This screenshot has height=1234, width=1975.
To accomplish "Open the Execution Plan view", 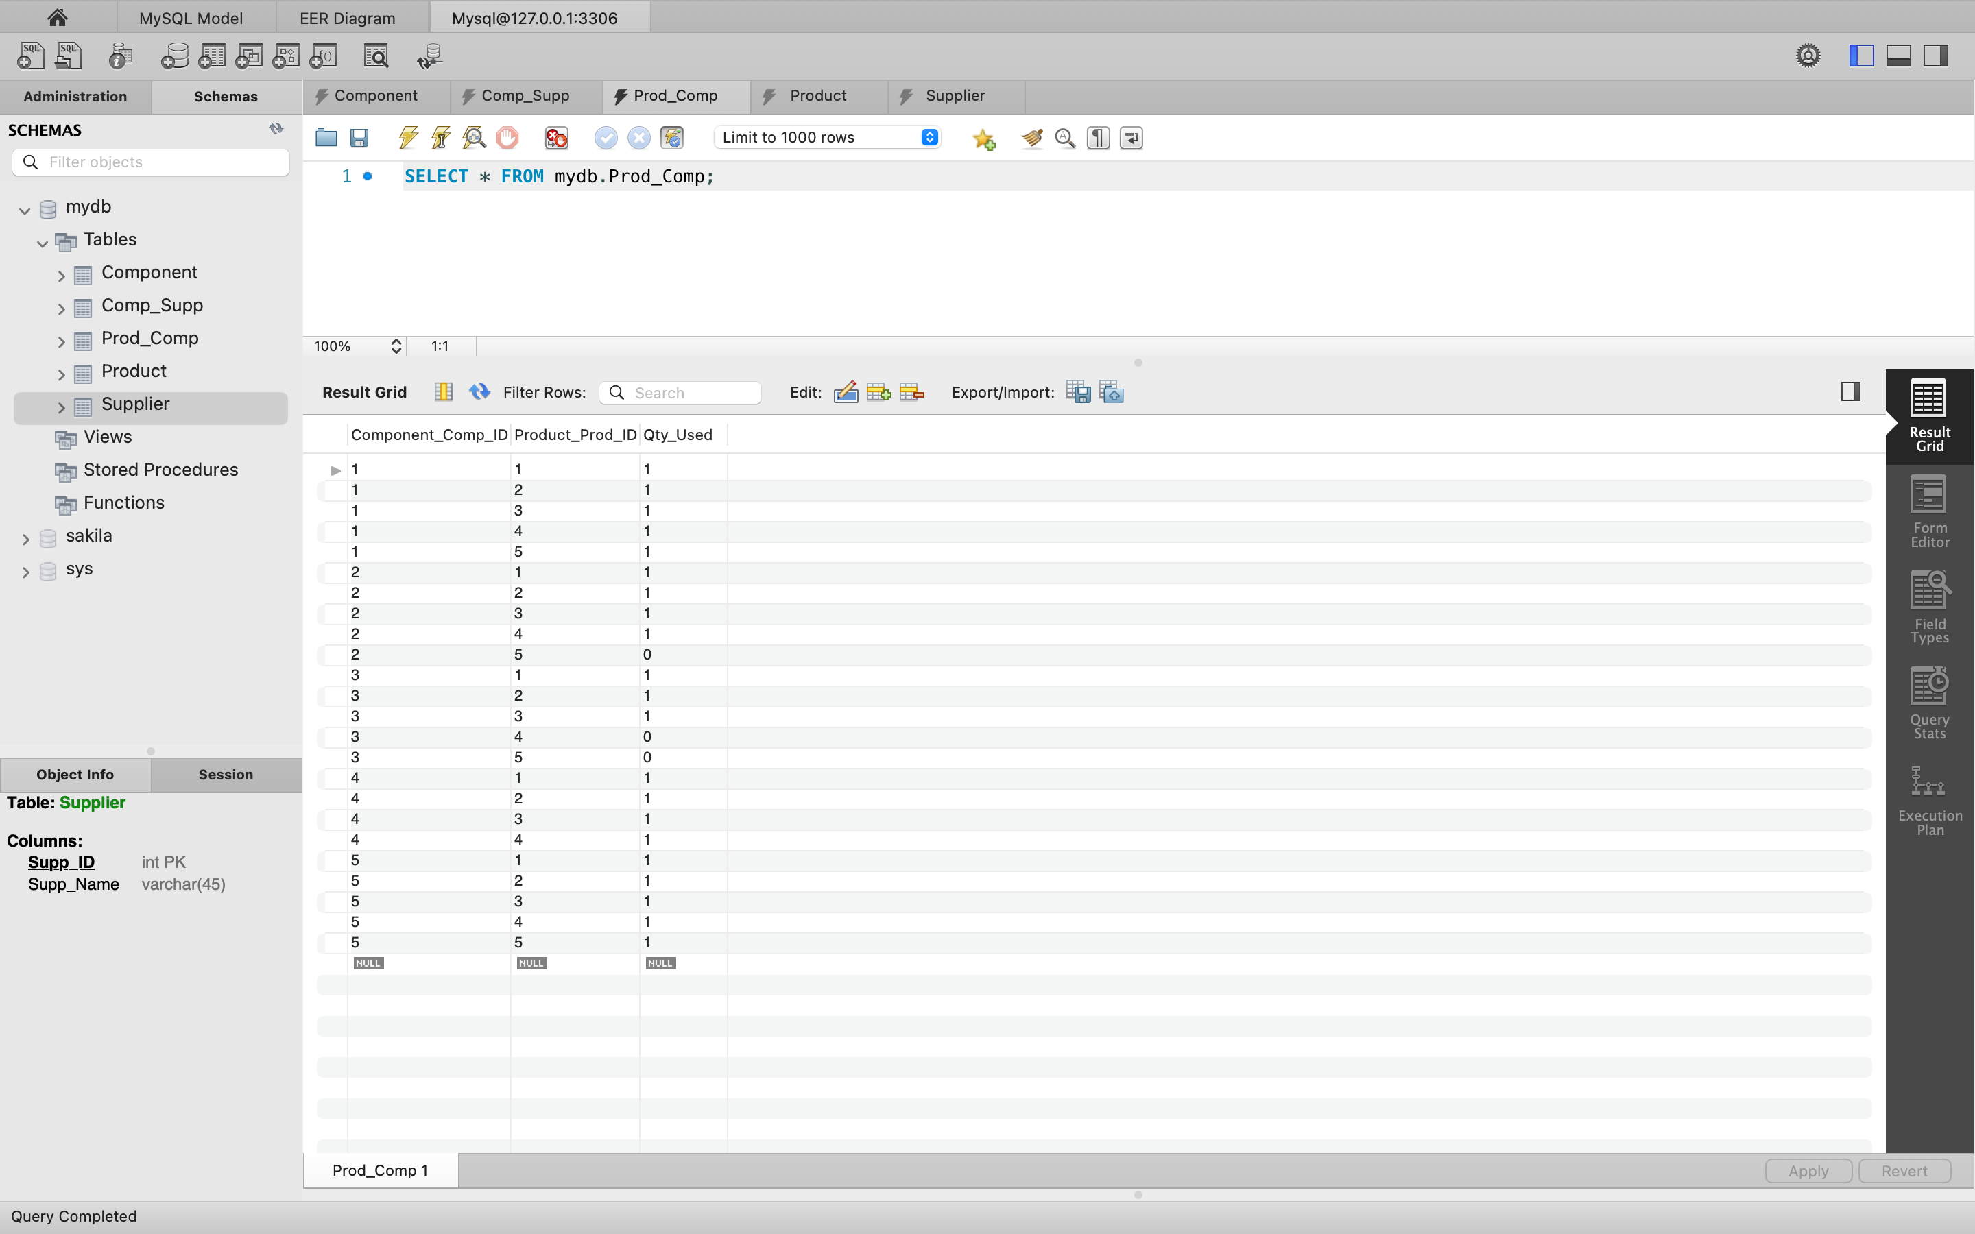I will tap(1928, 800).
